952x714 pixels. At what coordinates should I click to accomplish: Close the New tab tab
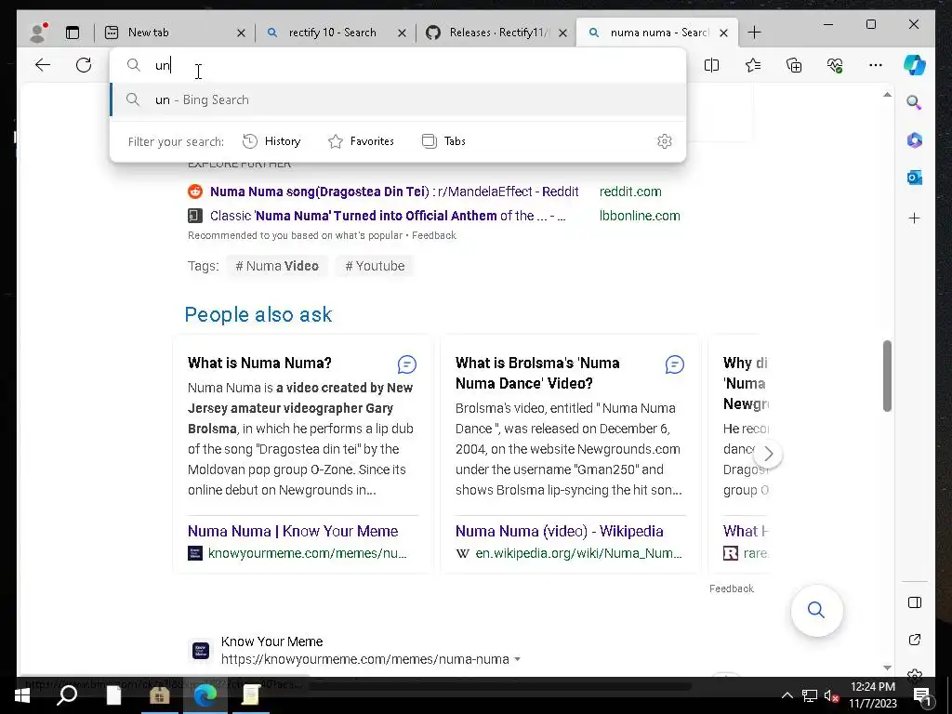click(x=241, y=33)
